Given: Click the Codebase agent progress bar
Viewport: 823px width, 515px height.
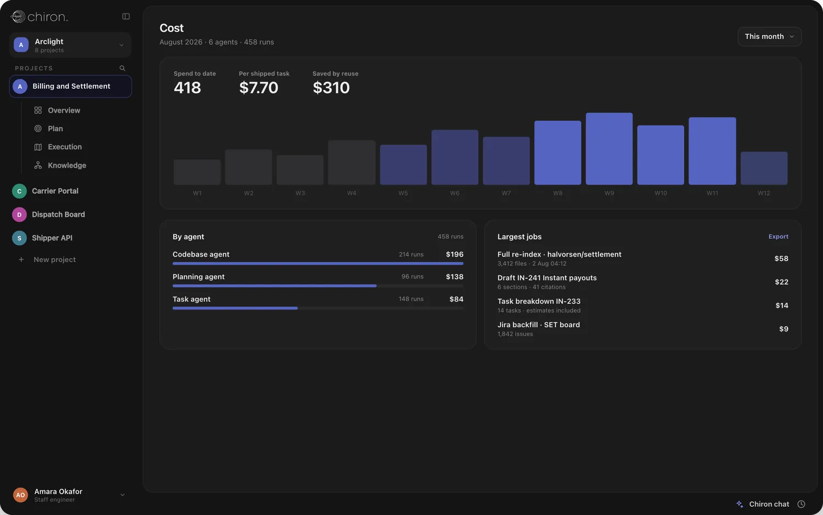Looking at the screenshot, I should pos(318,264).
